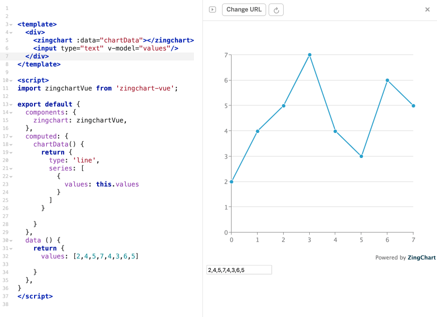Click the run preview play icon
Image resolution: width=437 pixels, height=317 pixels.
pyautogui.click(x=211, y=9)
